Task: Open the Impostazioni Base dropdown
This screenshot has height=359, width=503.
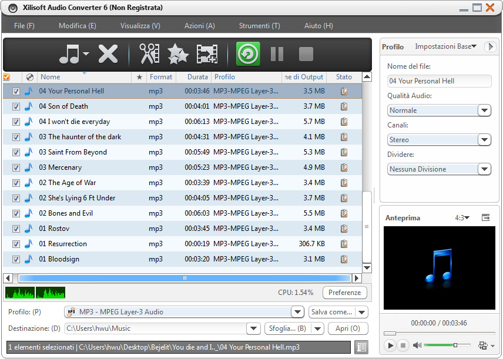Action: (x=445, y=46)
